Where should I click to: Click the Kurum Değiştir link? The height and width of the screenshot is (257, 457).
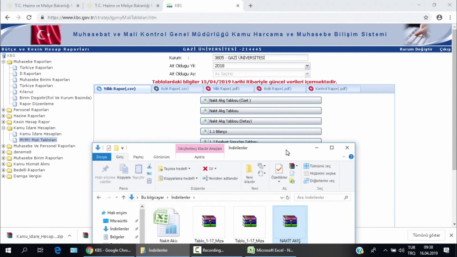[x=416, y=49]
